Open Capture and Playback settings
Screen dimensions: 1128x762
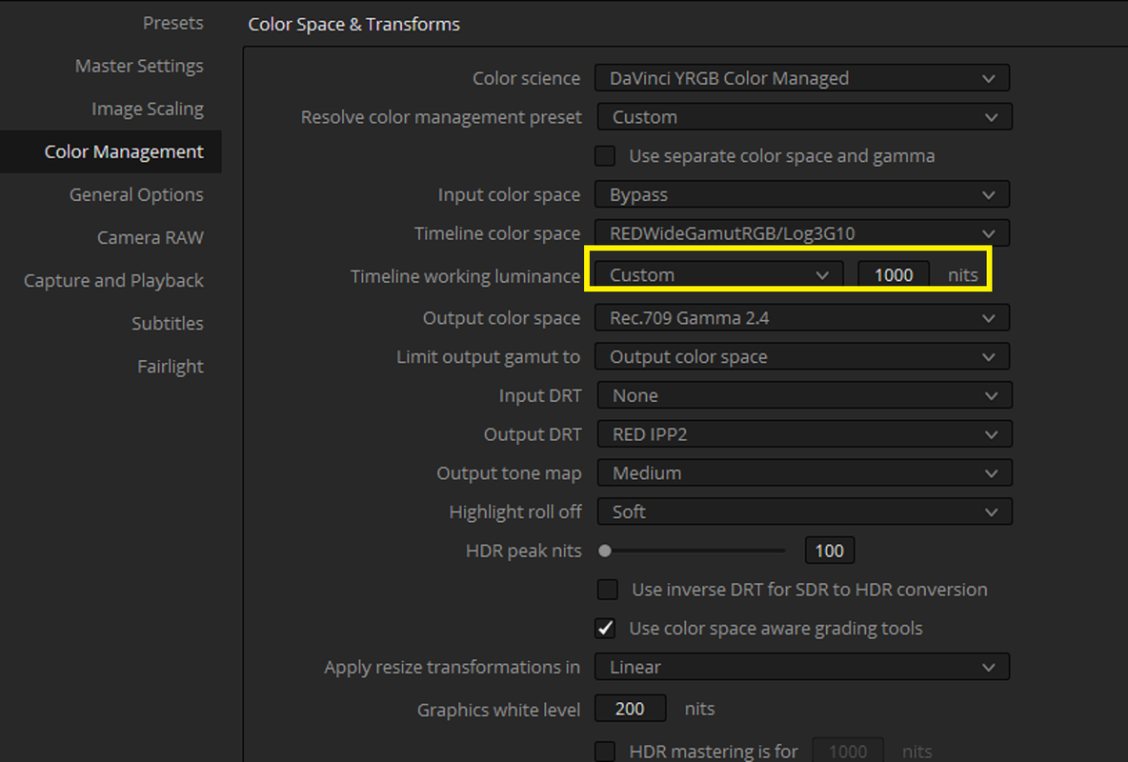coord(113,281)
